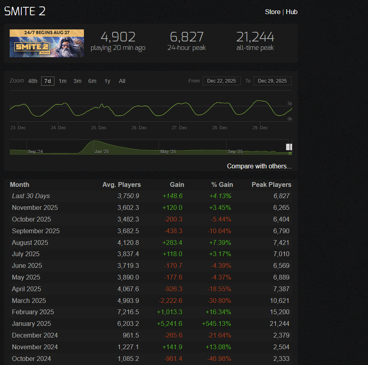
Task: Select the October 2025 row label
Action: click(31, 219)
